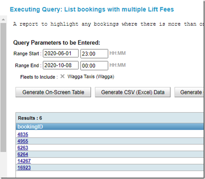
Task: Click the vertical scrollbar thumb
Action: click(3, 87)
